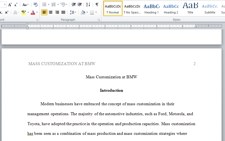
Task: Open Text Effects dropdown arrow
Action: [x=19, y=12]
